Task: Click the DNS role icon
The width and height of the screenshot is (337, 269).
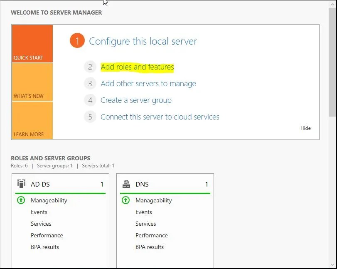Action: (x=126, y=184)
